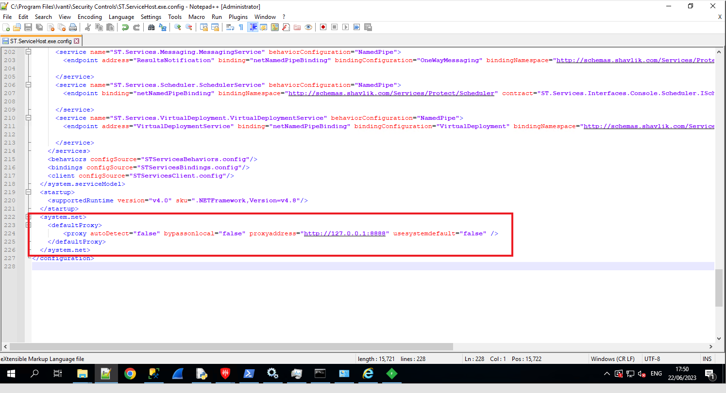Open the Plugins menu
This screenshot has width=726, height=393.
point(238,16)
